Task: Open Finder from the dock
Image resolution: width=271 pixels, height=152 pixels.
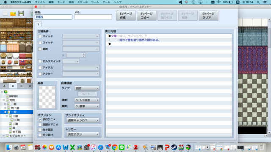Action: pos(9,147)
